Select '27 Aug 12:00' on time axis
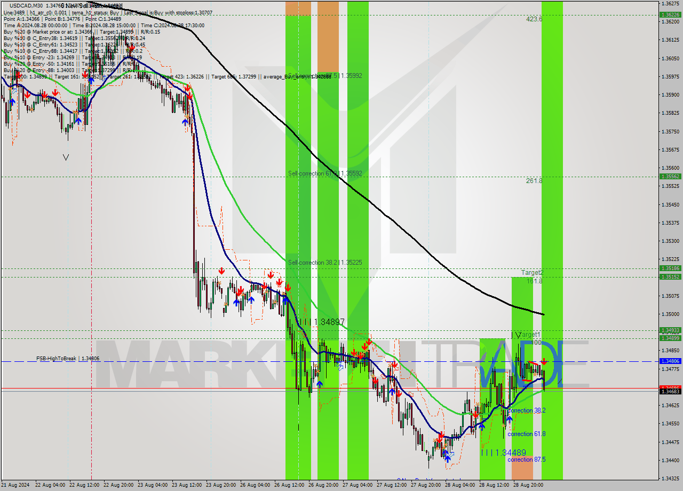Screen dimensions: 683x491 tap(393, 485)
